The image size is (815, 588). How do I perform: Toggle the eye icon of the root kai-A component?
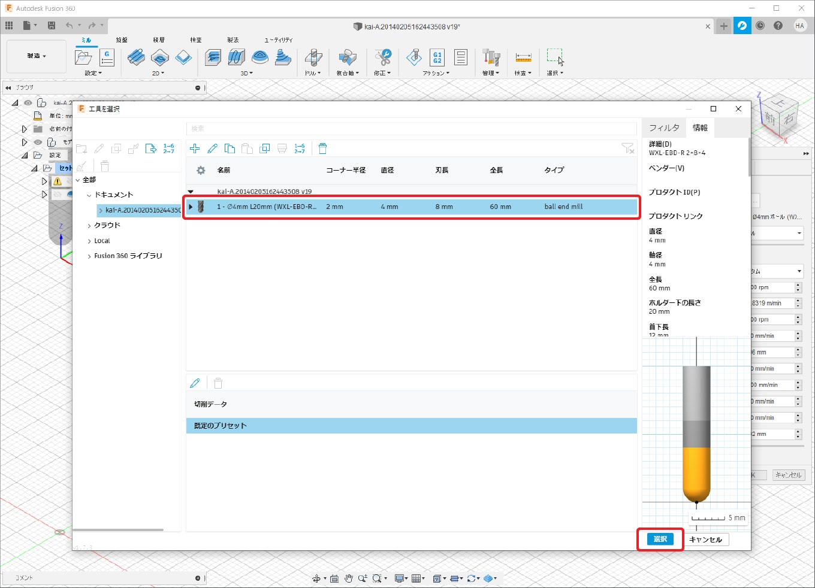pyautogui.click(x=28, y=103)
